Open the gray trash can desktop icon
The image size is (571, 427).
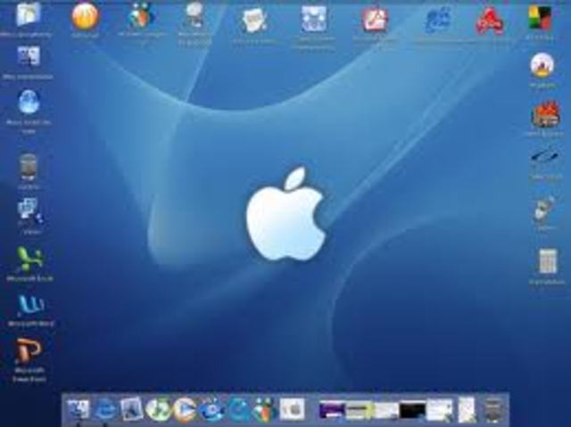coord(29,168)
